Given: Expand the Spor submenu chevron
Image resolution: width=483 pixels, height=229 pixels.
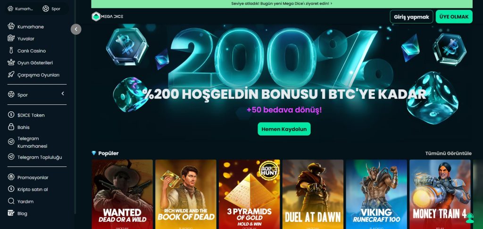Looking at the screenshot, I should click(x=63, y=94).
